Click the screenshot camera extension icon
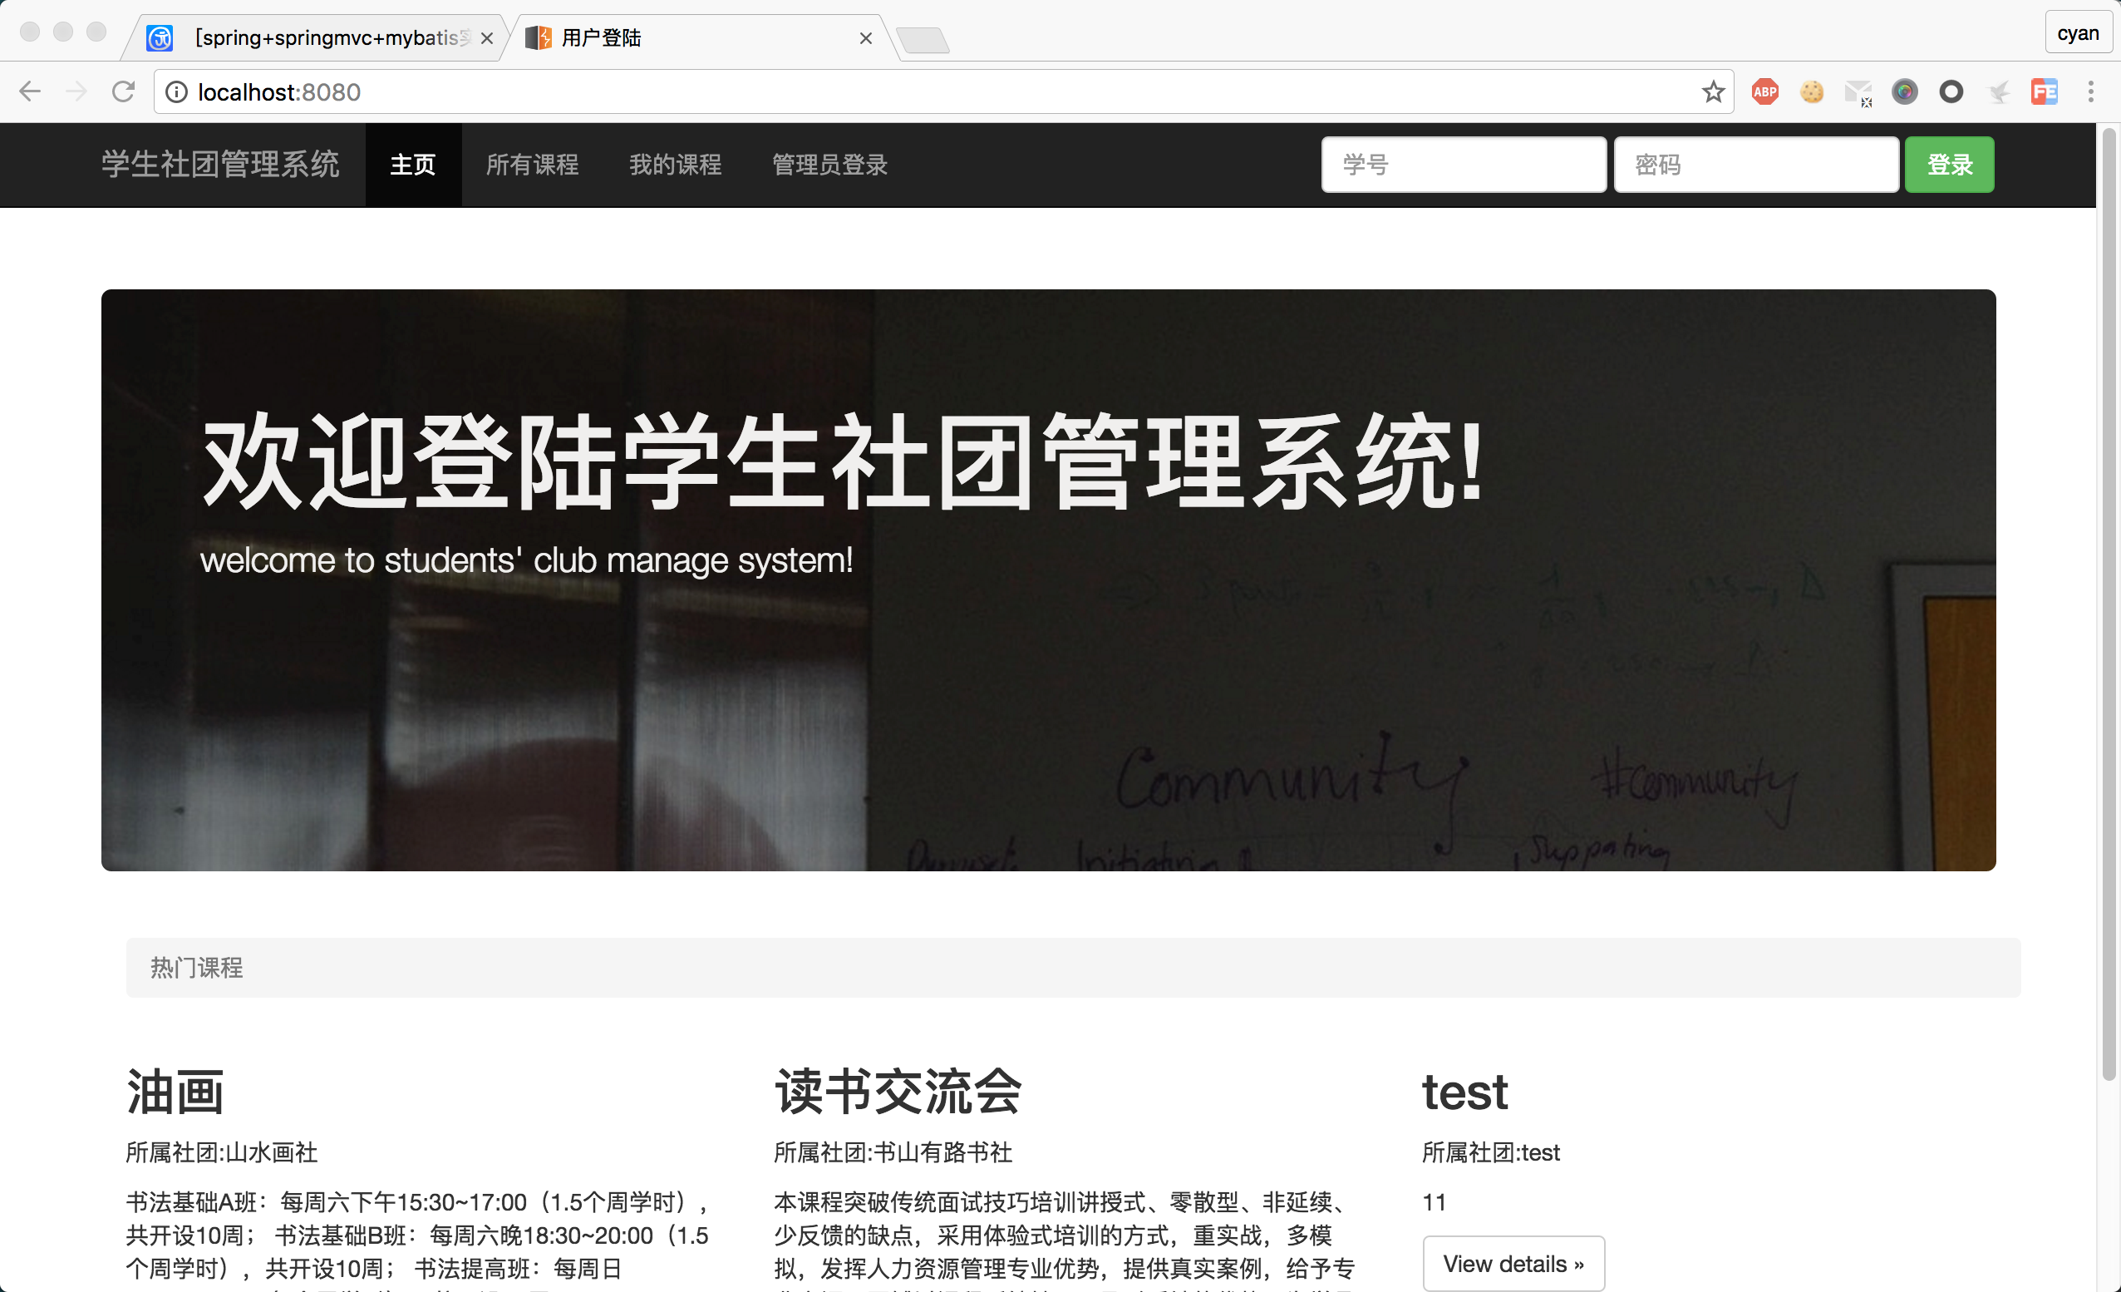The height and width of the screenshot is (1292, 2121). (1905, 91)
